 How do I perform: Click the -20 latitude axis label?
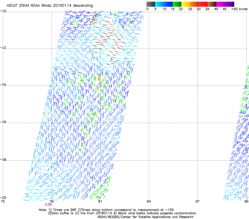[3, 197]
